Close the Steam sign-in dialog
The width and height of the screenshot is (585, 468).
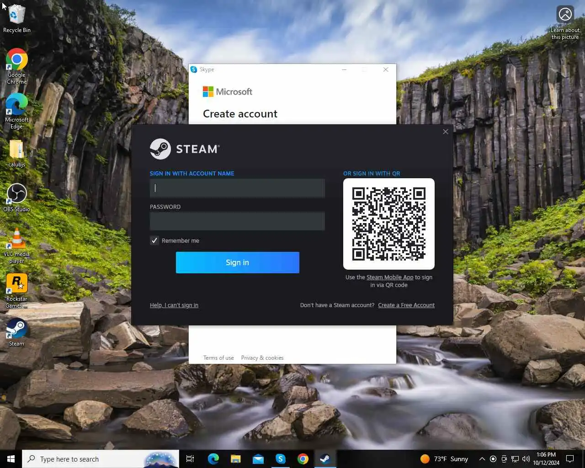(446, 132)
